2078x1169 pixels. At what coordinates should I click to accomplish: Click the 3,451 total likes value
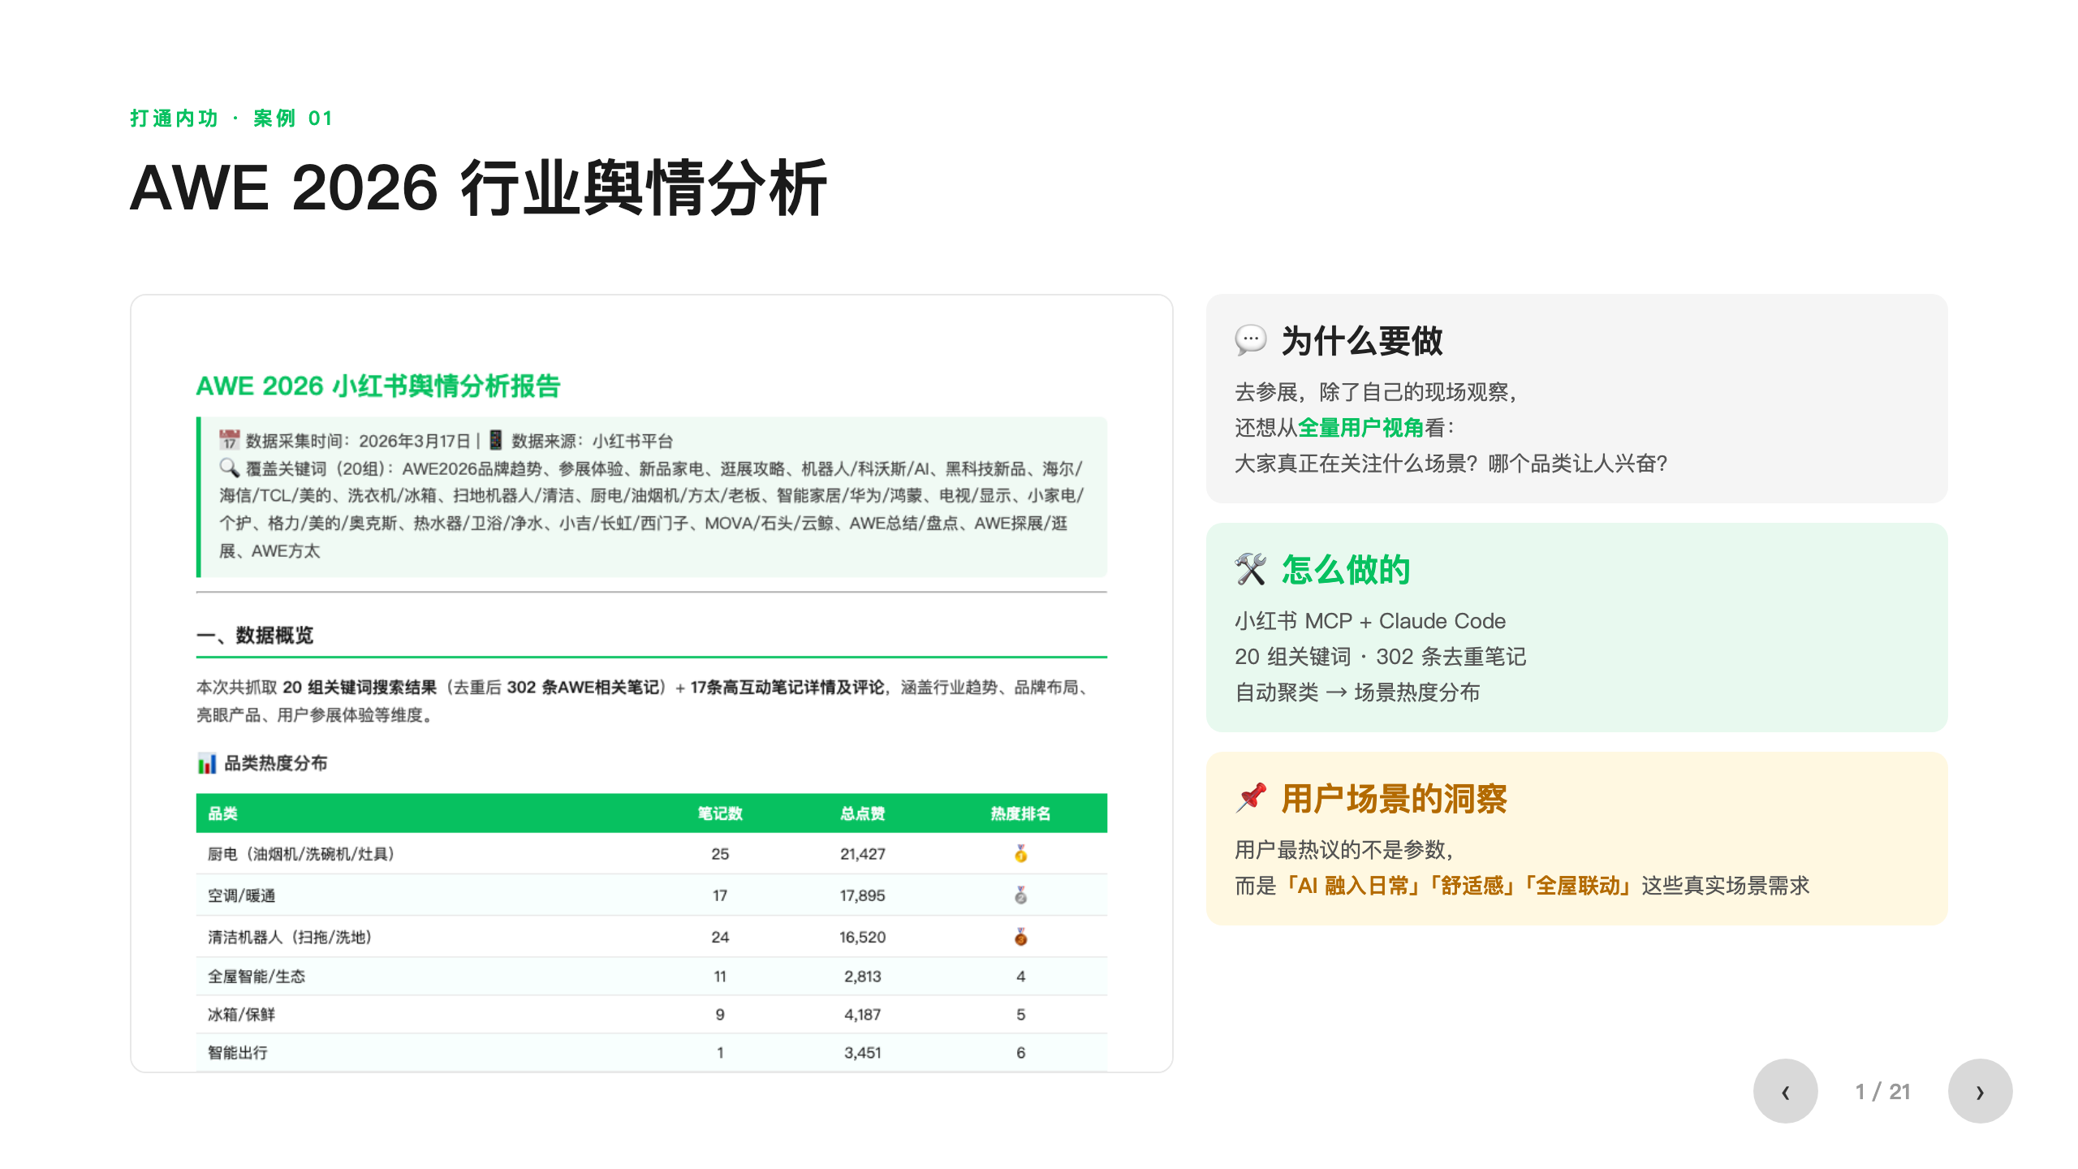862,1053
